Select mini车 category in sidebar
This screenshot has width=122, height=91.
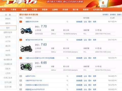click(8, 51)
